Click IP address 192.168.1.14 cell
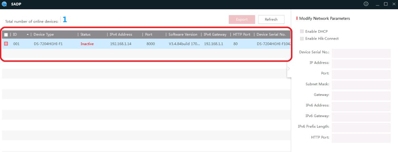 121,44
